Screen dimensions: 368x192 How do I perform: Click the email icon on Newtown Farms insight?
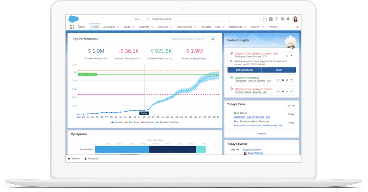(x=283, y=91)
